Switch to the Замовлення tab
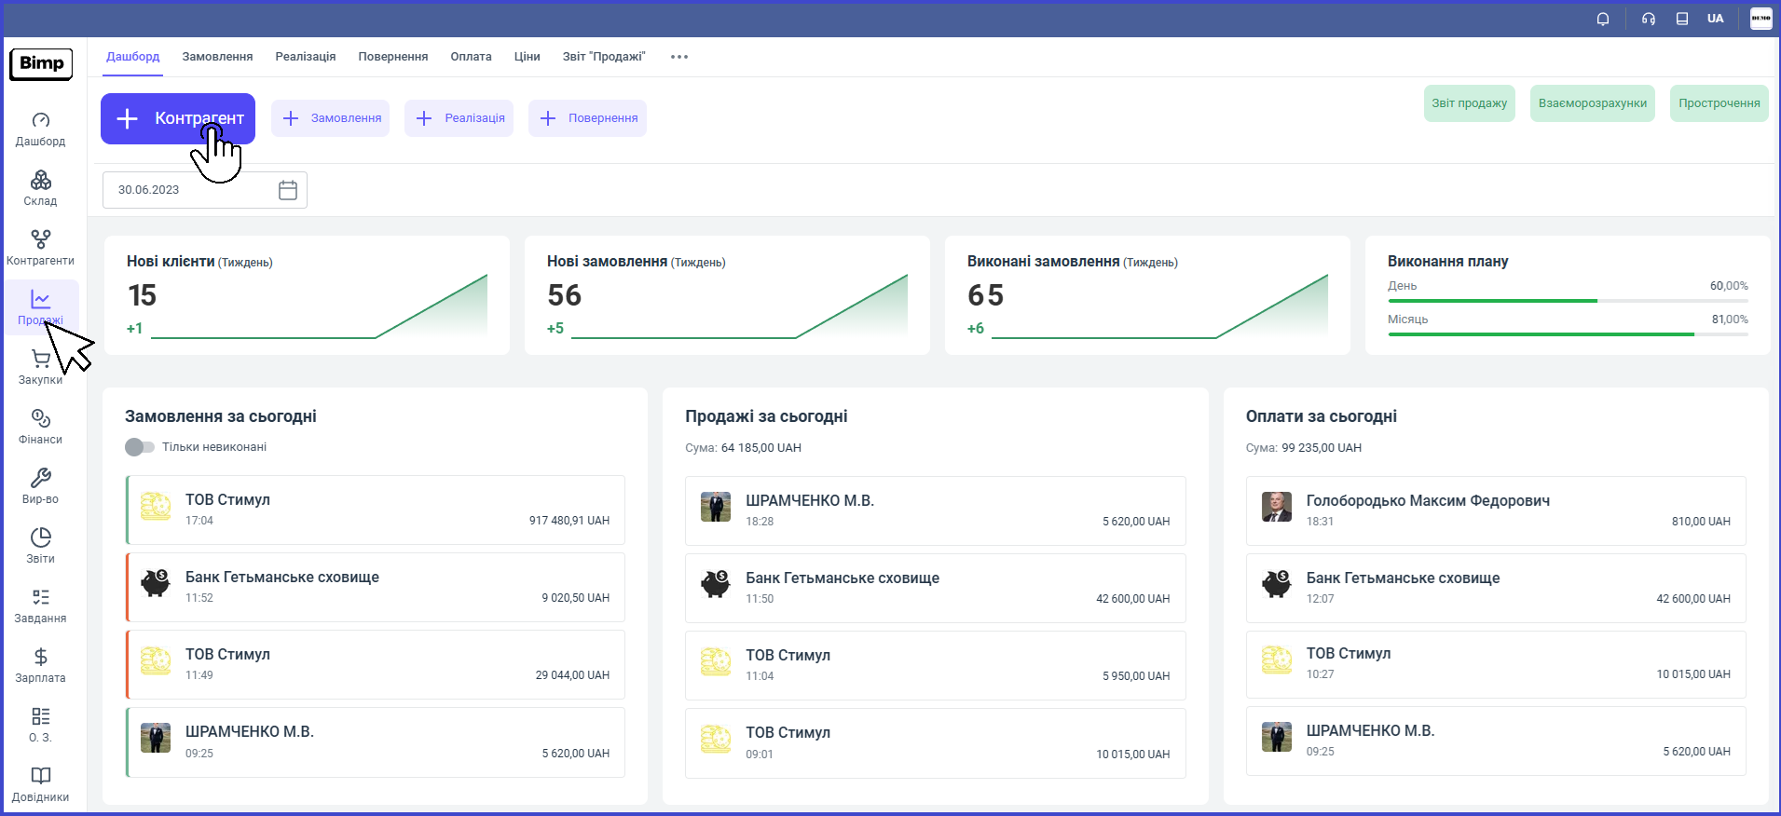This screenshot has width=1781, height=816. [x=217, y=57]
